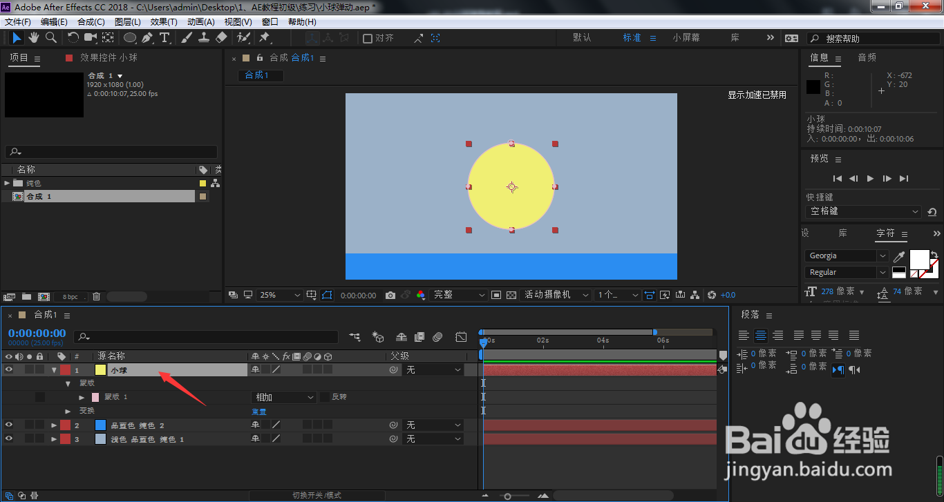Toggle hide shy layers switch

(x=402, y=337)
